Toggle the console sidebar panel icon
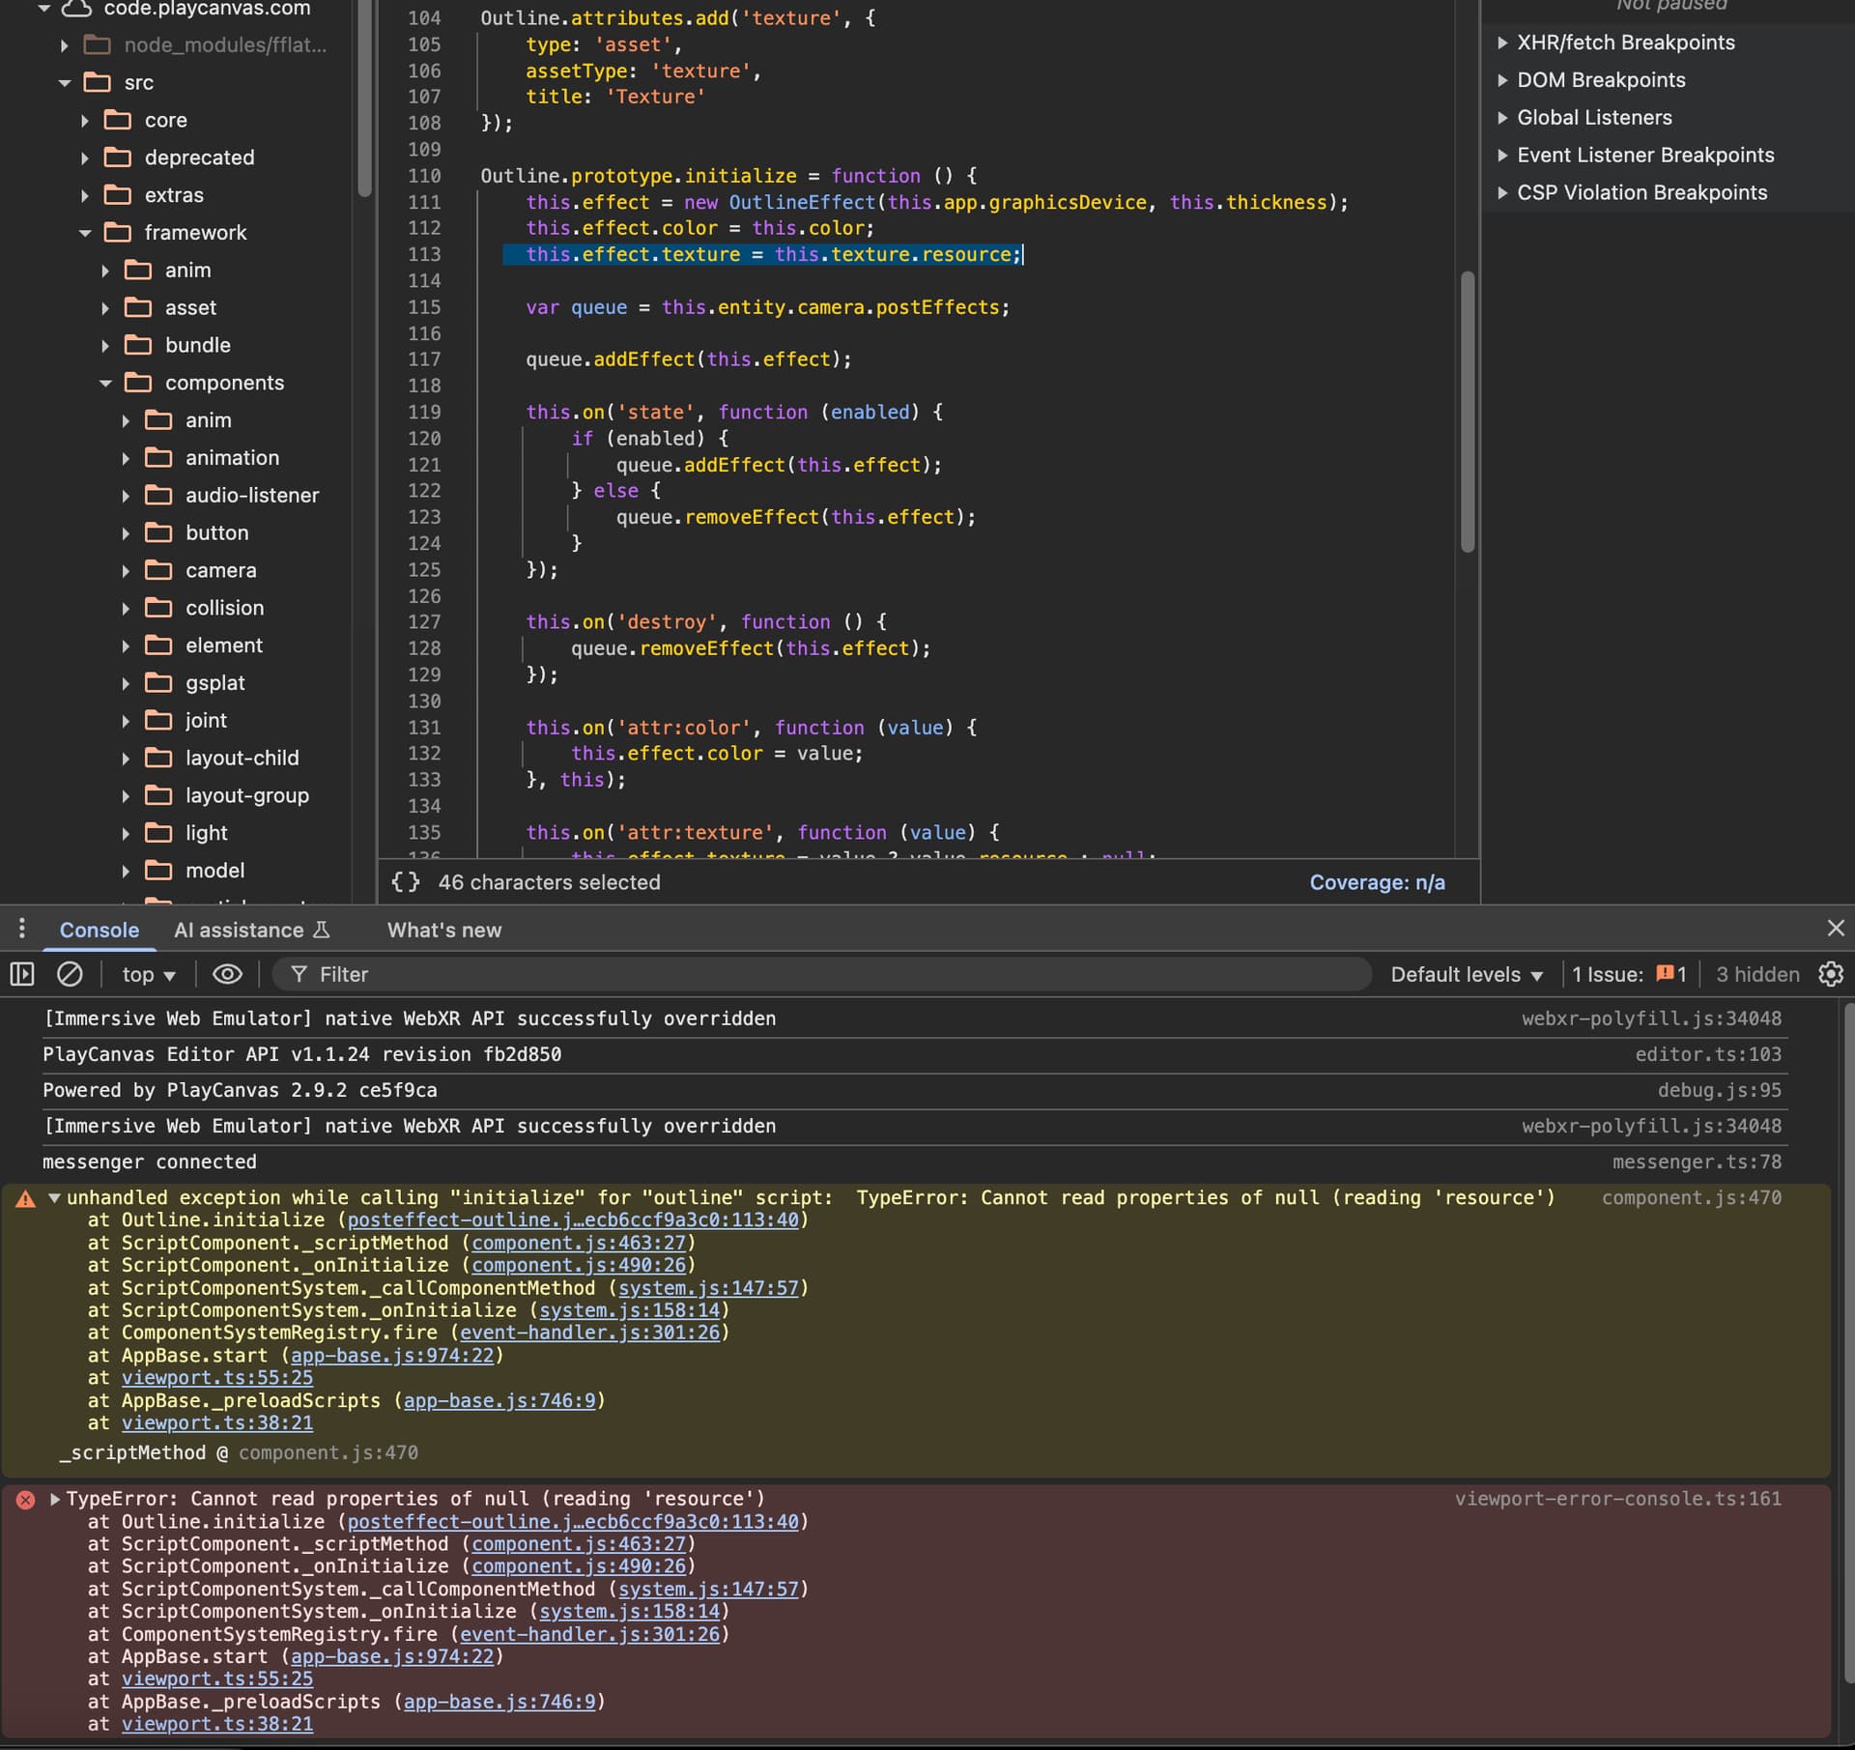Screen dimensions: 1855x1750 point(22,974)
